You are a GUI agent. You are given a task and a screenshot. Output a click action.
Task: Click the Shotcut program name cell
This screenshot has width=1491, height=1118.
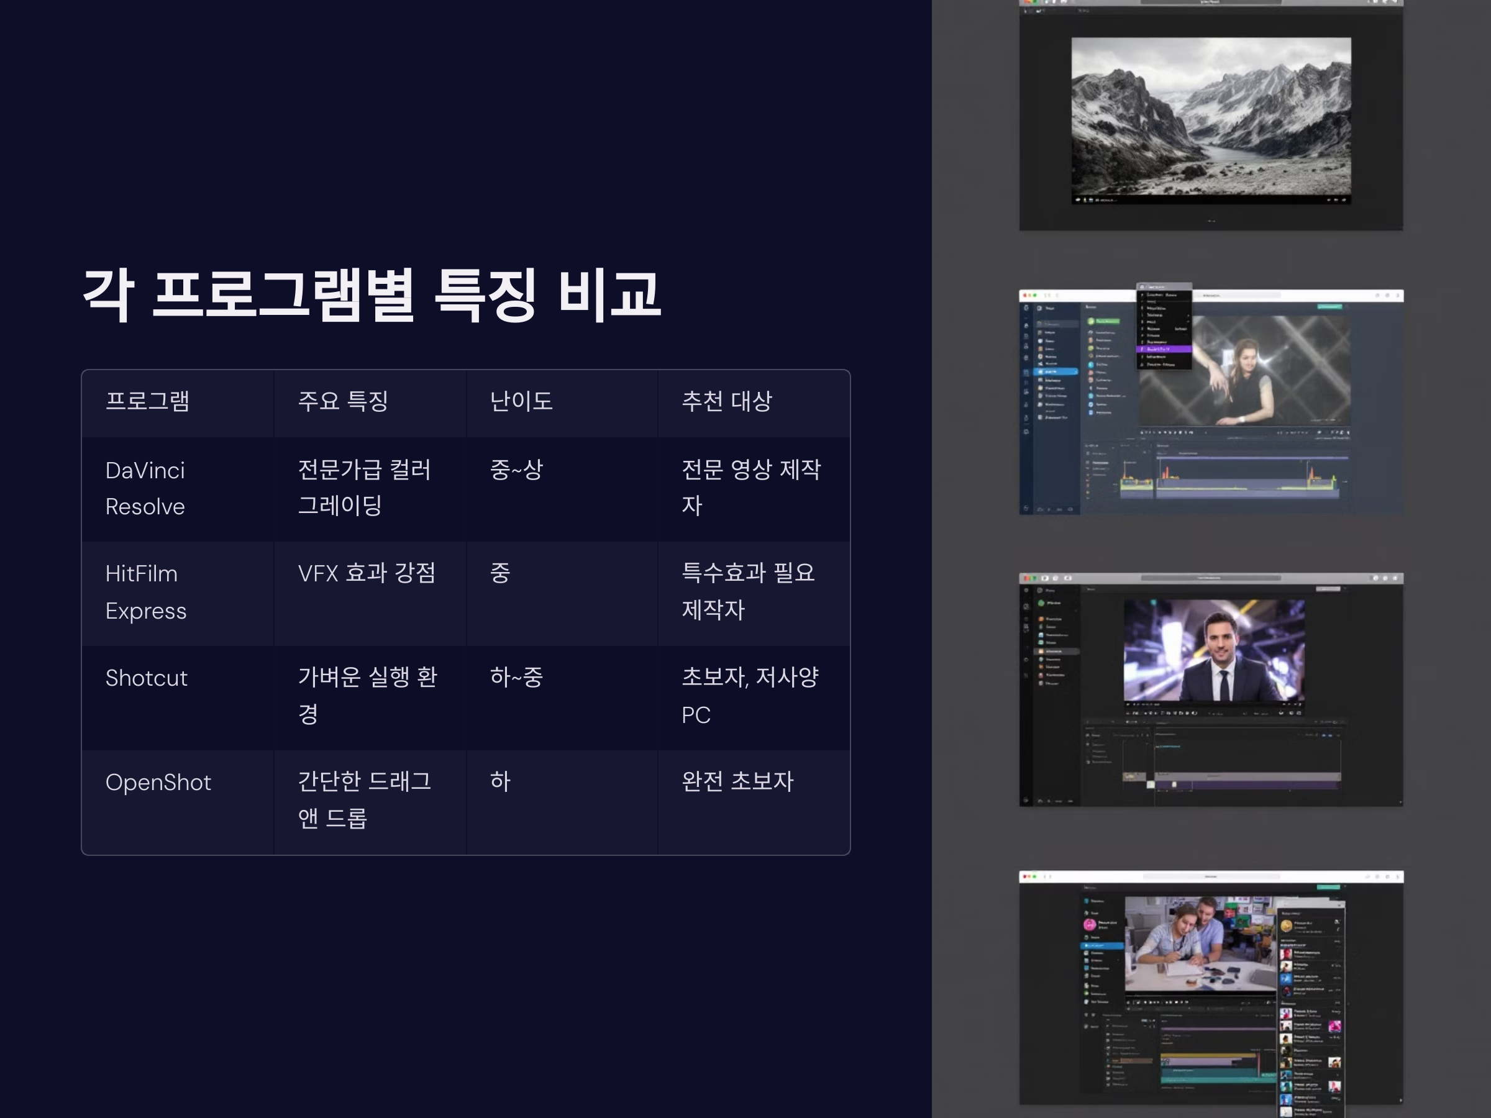[146, 678]
